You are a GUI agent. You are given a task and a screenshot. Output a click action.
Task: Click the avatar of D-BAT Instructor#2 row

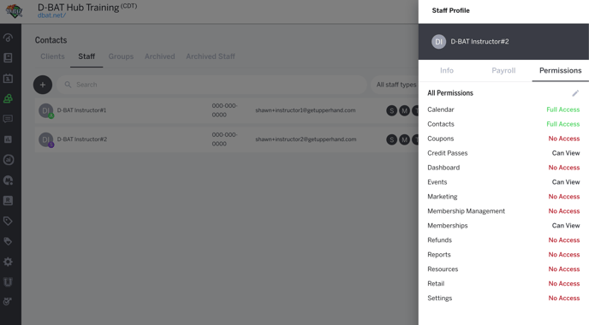tap(46, 139)
